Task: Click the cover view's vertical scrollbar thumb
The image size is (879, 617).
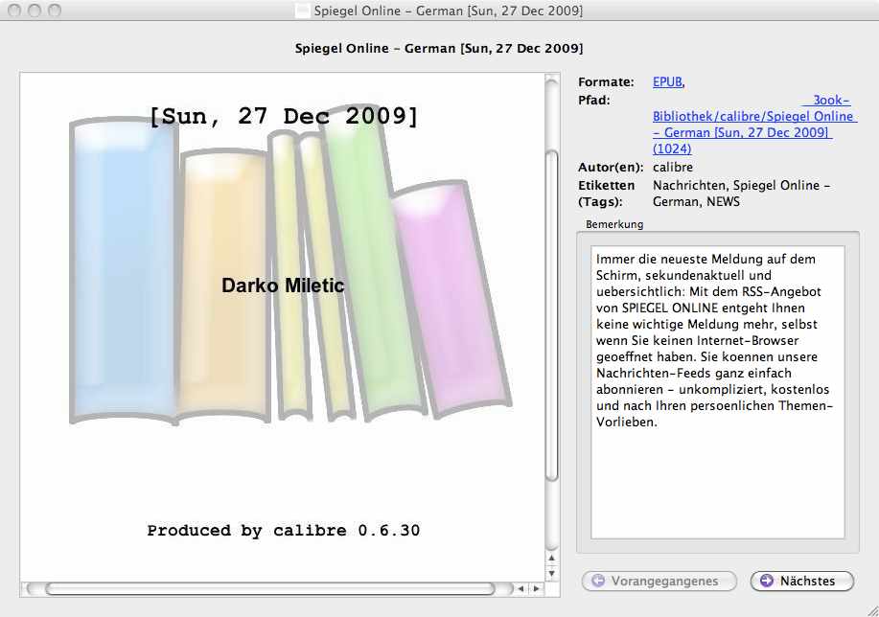Action: click(552, 315)
